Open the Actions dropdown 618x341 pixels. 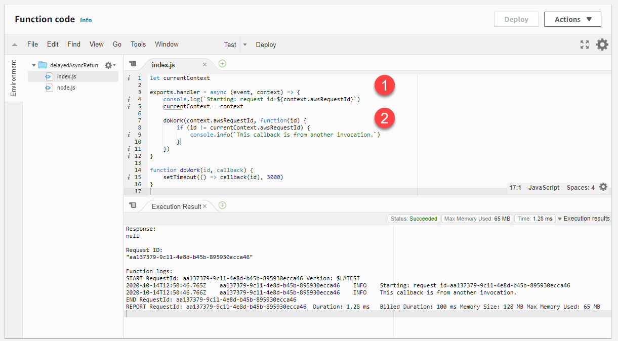[x=572, y=19]
